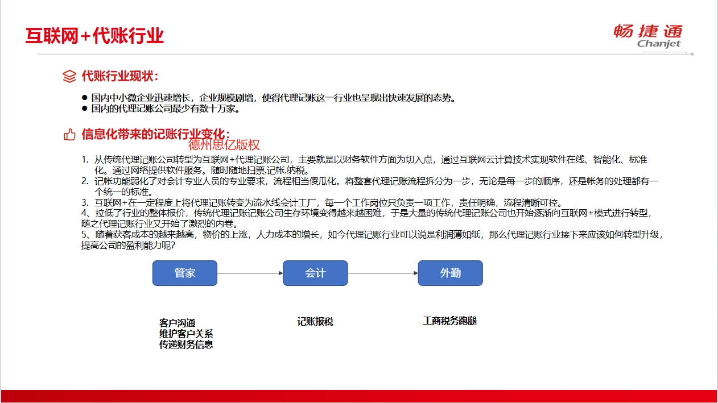Click the thumbs-up icon beside 信息化带来的记账行业变化
The image size is (718, 403).
69,135
